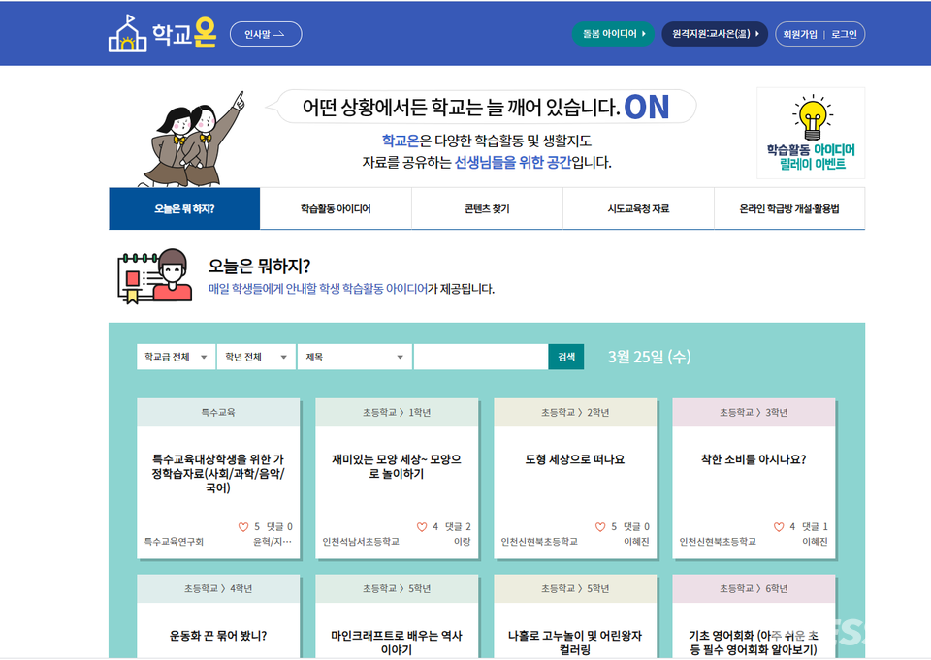931x660 pixels.
Task: Open the 인사말 greeting button
Action: pyautogui.click(x=266, y=35)
